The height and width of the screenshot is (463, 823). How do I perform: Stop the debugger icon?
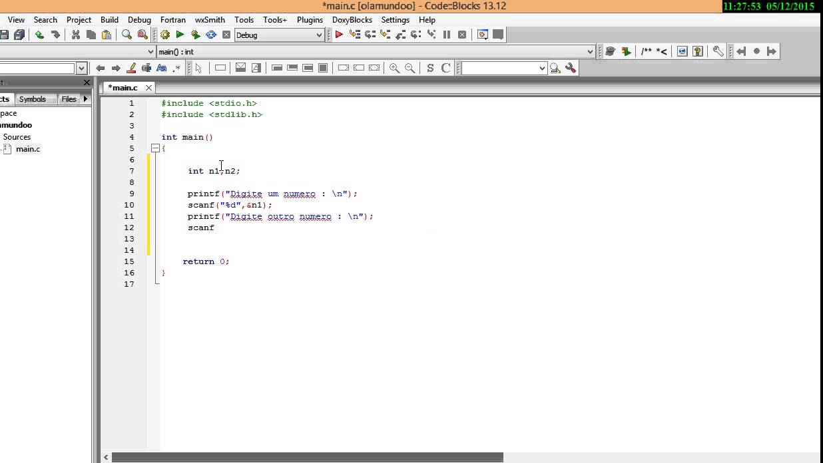(462, 35)
